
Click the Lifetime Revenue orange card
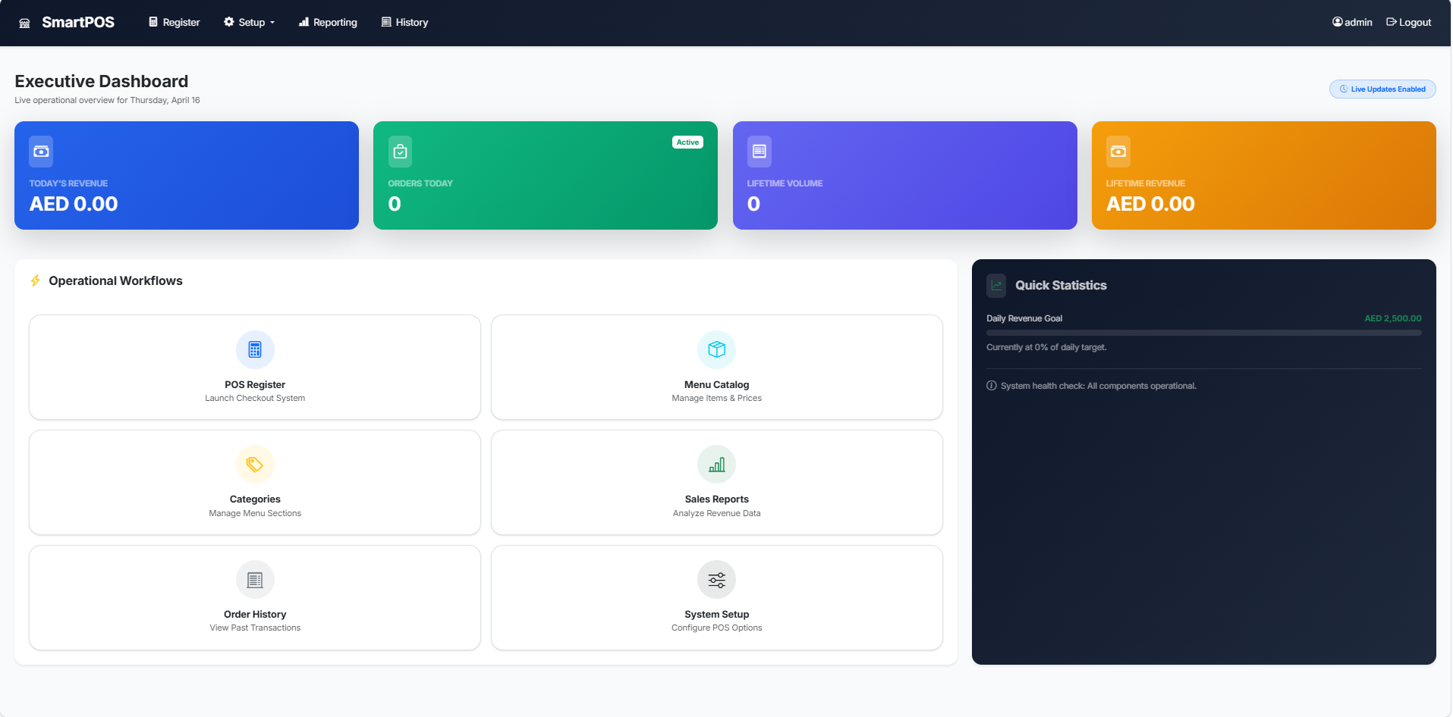[1263, 175]
